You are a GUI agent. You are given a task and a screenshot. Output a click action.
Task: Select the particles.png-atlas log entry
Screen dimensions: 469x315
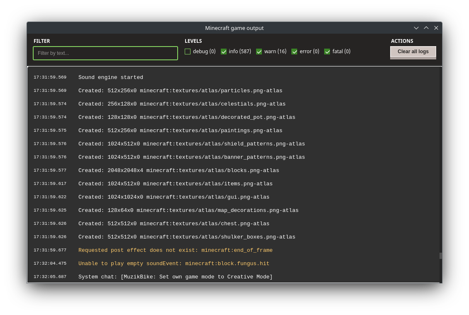point(181,91)
